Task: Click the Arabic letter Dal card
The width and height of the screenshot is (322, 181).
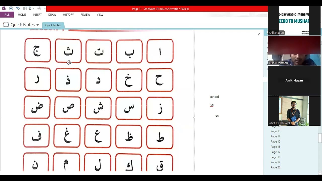Action: 98,80
